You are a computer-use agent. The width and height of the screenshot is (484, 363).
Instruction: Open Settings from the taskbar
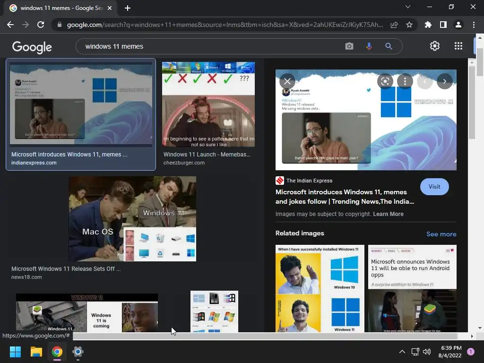tap(78, 352)
